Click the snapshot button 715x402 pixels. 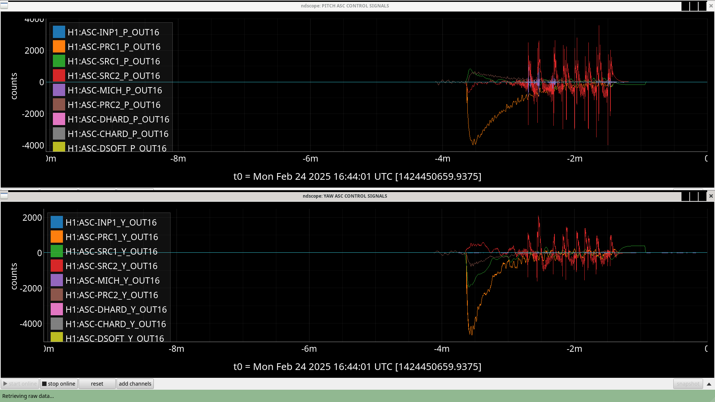pos(688,384)
